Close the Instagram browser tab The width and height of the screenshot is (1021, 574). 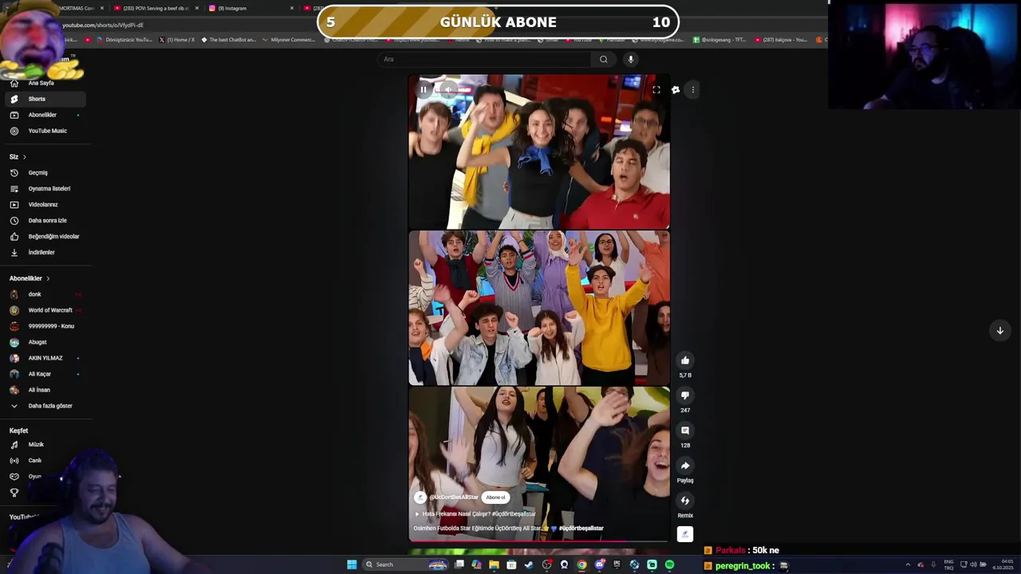coord(292,8)
